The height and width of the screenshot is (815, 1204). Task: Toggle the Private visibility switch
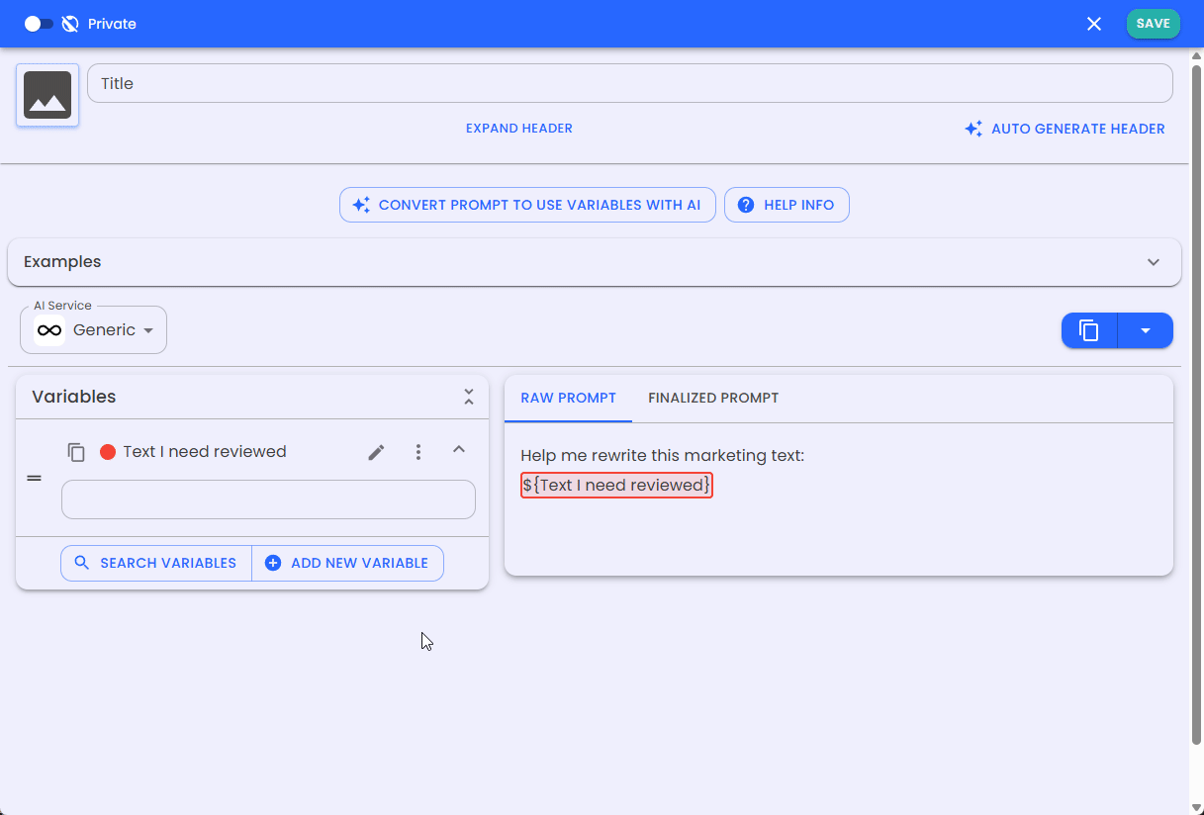[39, 24]
